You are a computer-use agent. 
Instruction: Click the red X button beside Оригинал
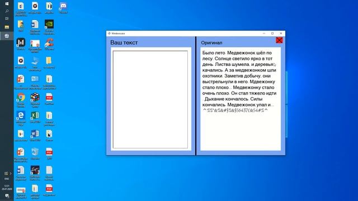[x=279, y=40]
